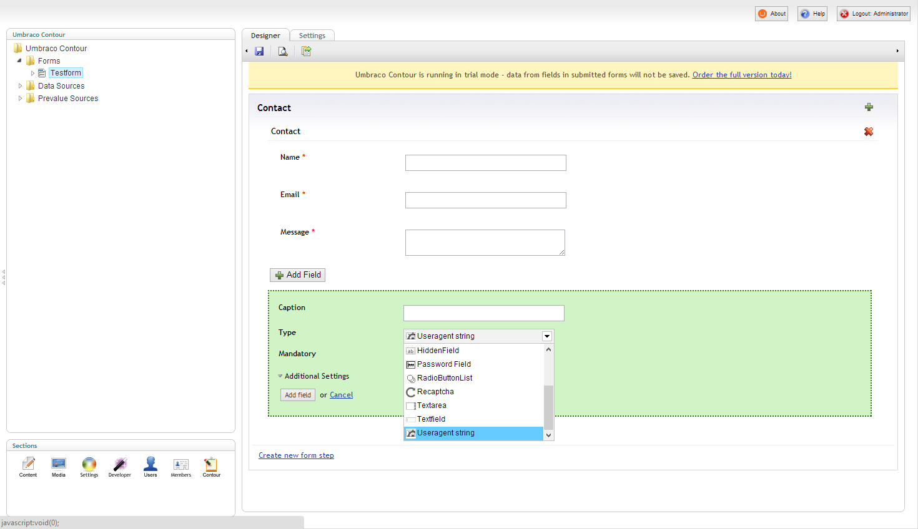Open the Developer section
The image size is (918, 529).
click(x=120, y=467)
